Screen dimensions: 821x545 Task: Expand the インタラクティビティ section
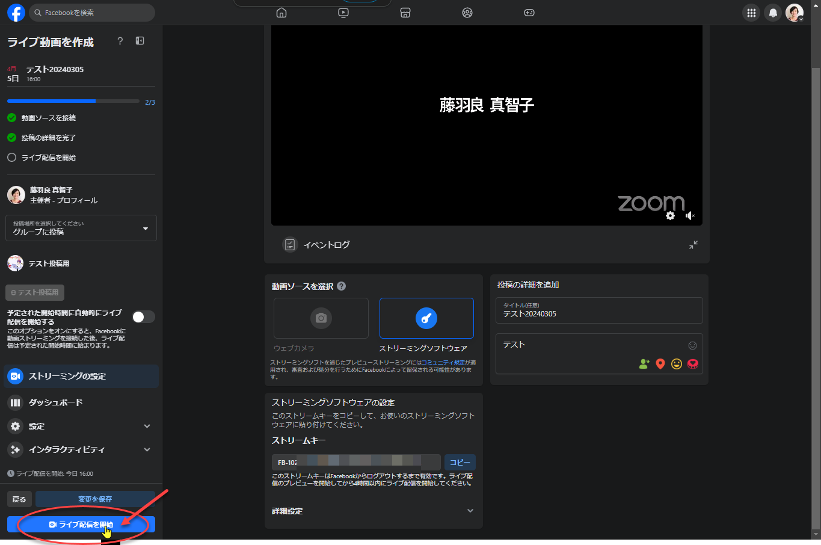point(81,449)
